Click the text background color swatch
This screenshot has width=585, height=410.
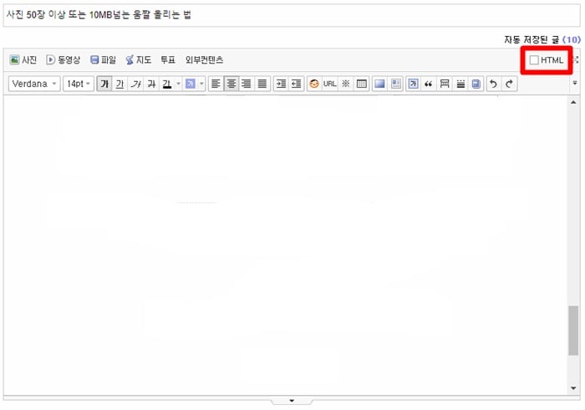pyautogui.click(x=191, y=84)
